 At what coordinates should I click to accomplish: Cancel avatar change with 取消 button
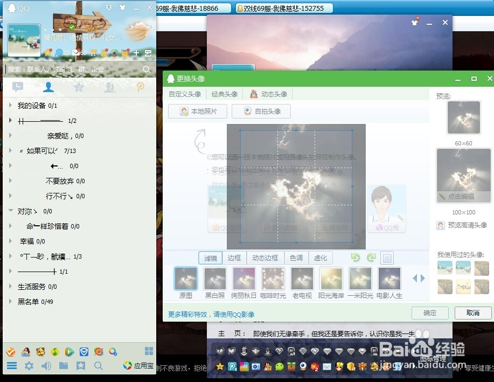coord(473,312)
